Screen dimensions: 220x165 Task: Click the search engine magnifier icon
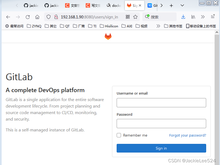[x=147, y=17]
